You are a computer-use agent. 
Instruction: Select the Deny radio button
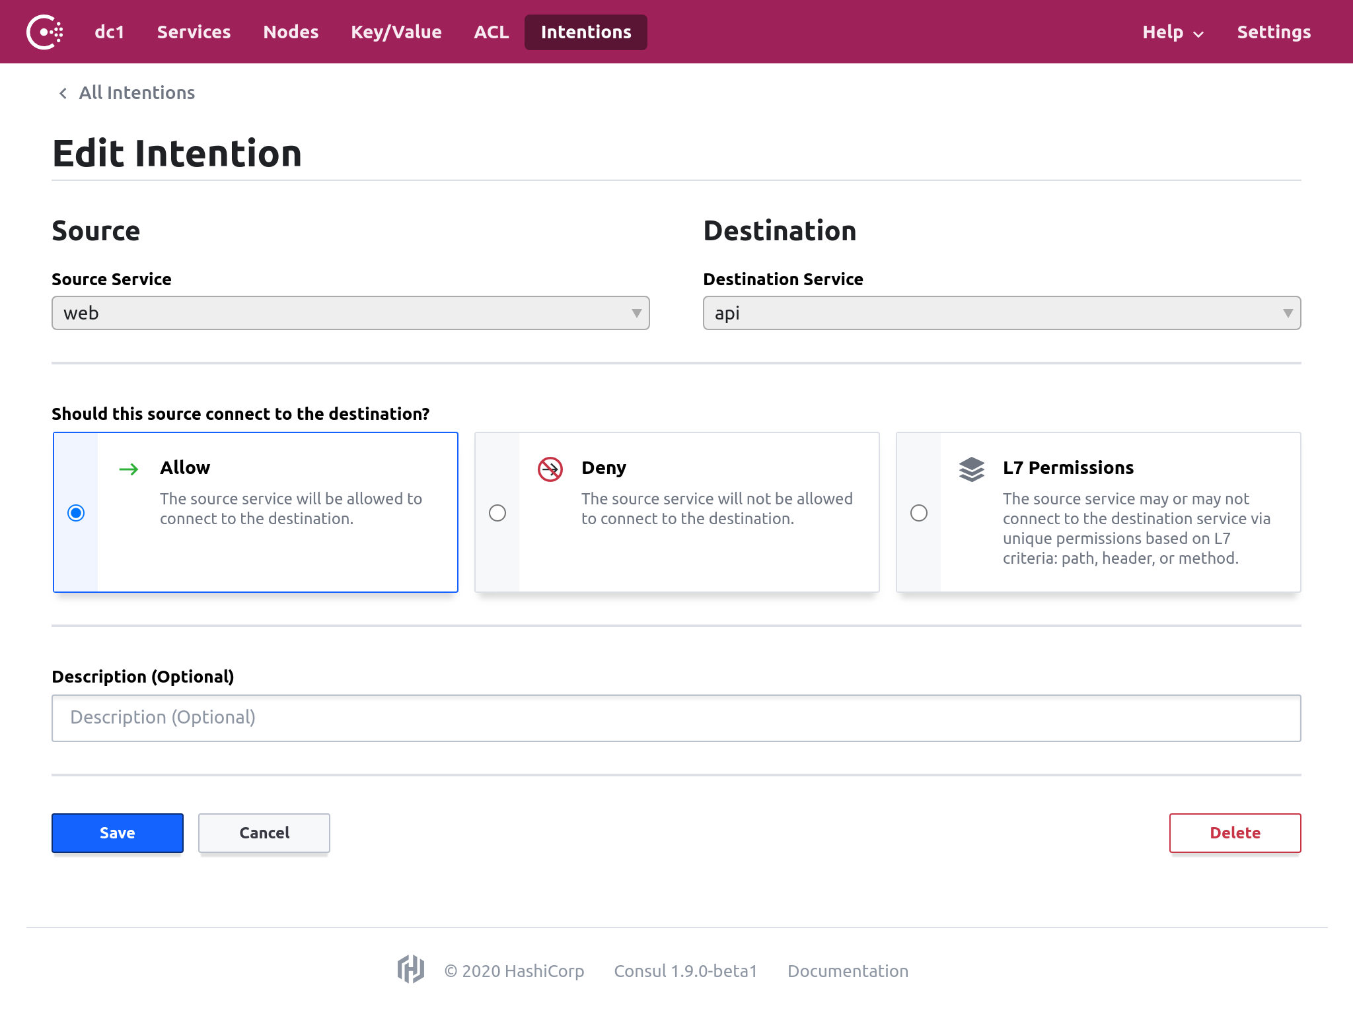click(x=497, y=513)
